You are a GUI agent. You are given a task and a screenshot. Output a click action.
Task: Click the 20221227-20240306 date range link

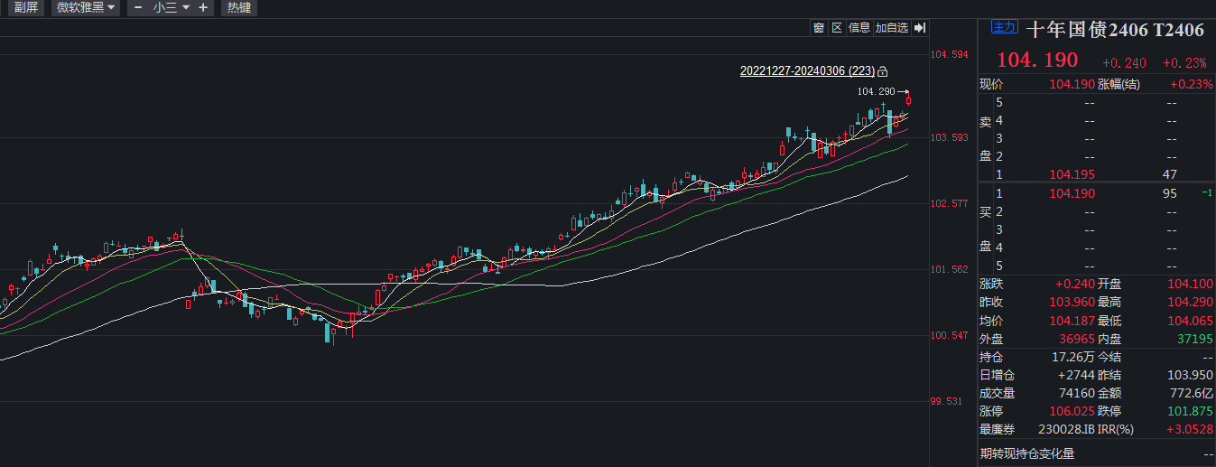(806, 70)
